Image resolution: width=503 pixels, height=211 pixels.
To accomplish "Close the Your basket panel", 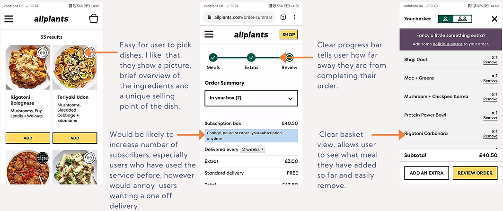I will click(494, 19).
